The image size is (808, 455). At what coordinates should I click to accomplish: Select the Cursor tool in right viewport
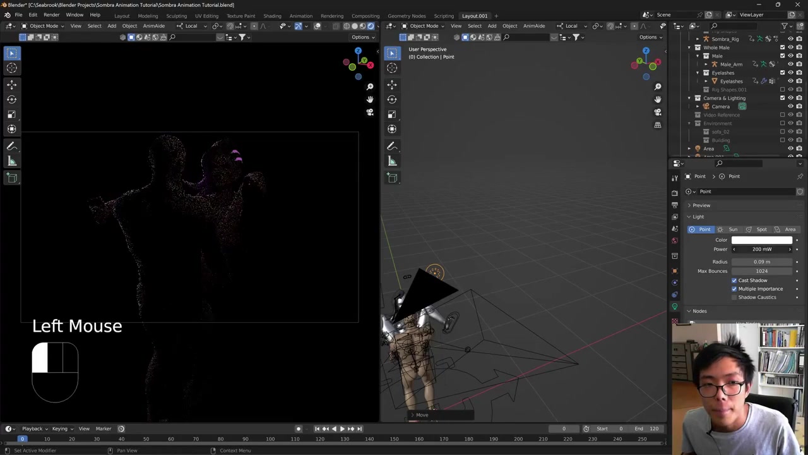point(392,68)
